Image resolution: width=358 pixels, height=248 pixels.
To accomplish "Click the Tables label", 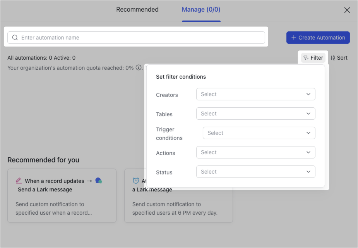I will tap(164, 114).
